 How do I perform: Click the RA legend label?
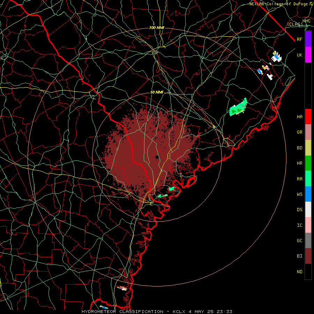299,179
